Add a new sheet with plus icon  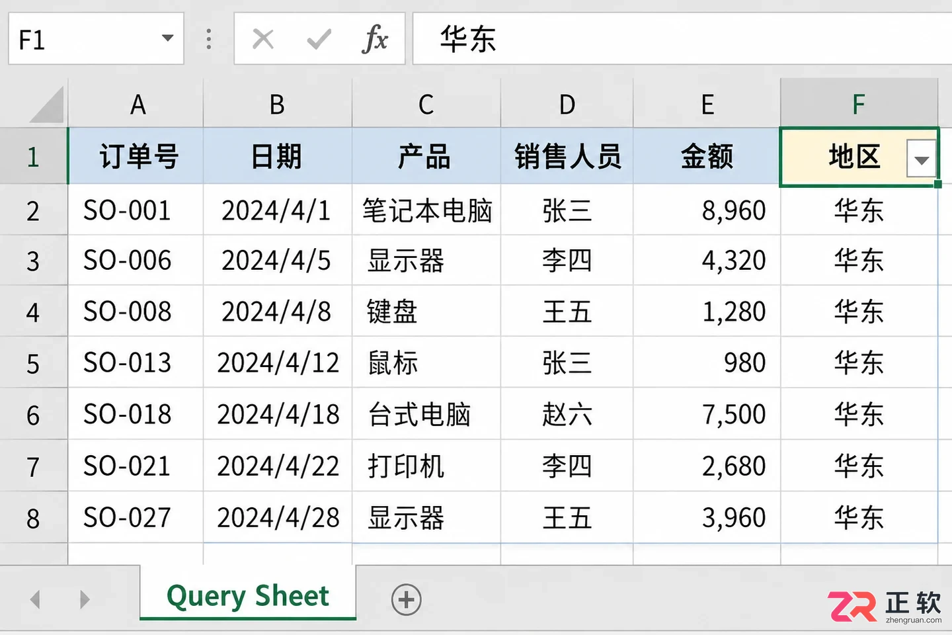click(406, 600)
